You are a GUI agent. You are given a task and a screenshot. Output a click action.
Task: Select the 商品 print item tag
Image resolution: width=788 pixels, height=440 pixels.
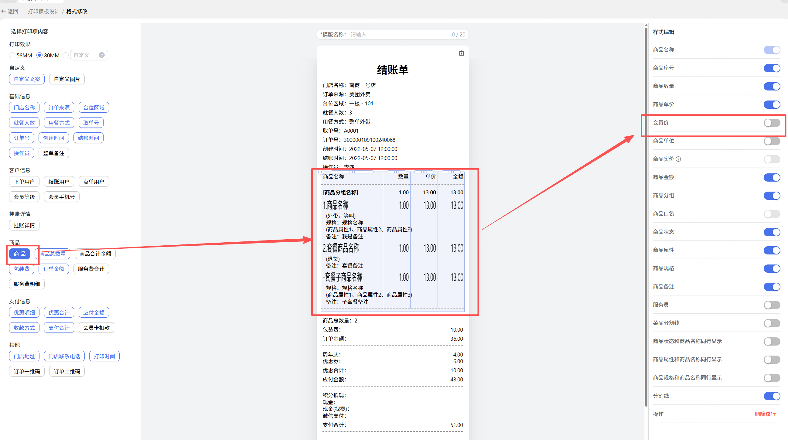19,254
